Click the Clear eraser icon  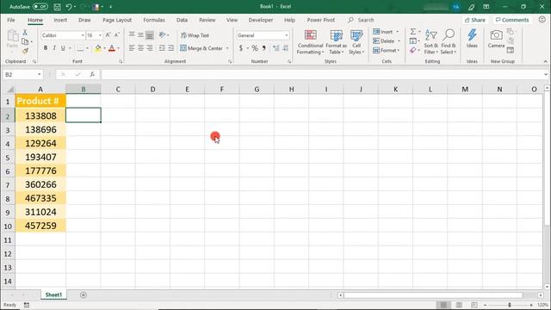(x=413, y=51)
